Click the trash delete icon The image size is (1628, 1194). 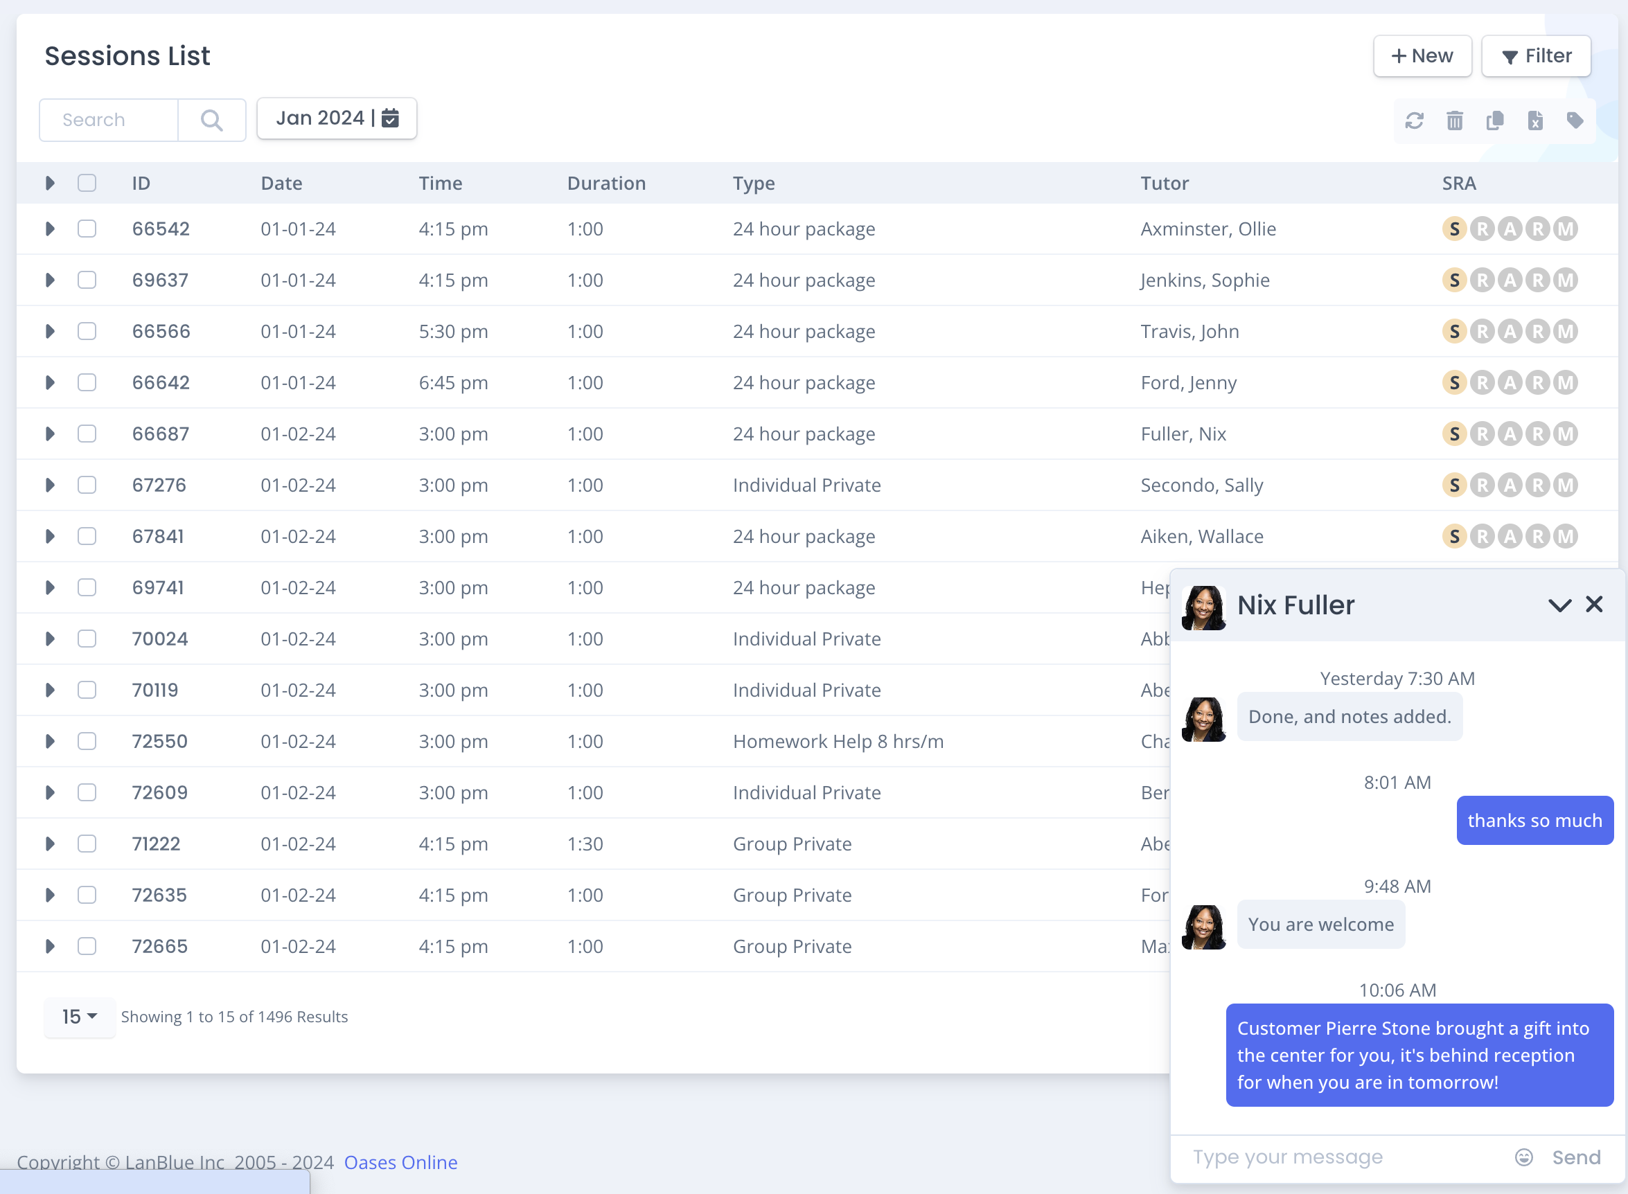(1455, 121)
